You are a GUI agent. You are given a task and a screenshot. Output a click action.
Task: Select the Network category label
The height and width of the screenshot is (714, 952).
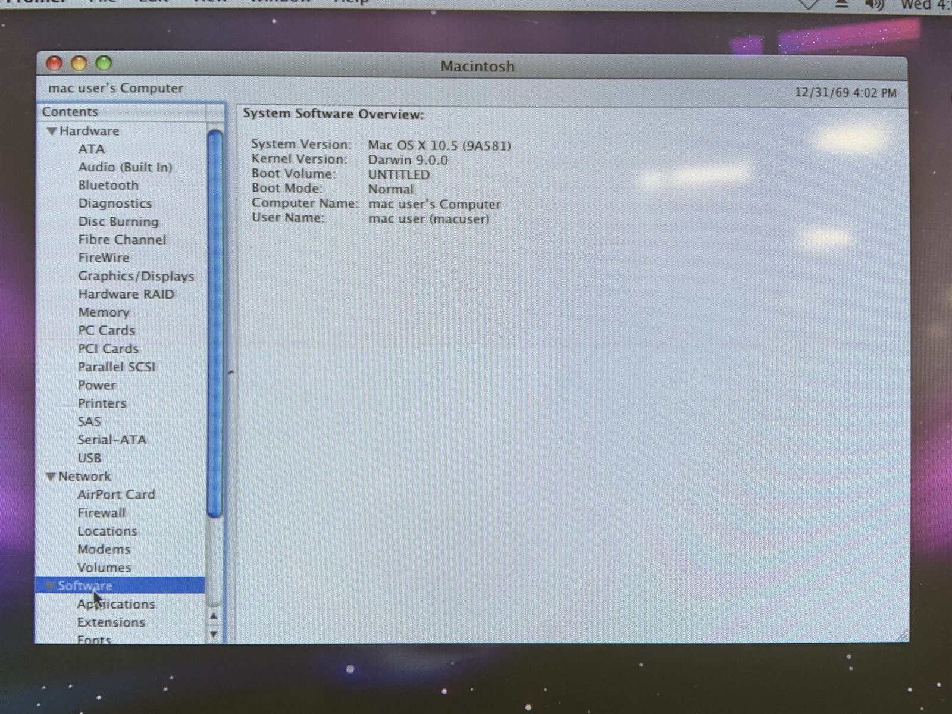pyautogui.click(x=84, y=477)
